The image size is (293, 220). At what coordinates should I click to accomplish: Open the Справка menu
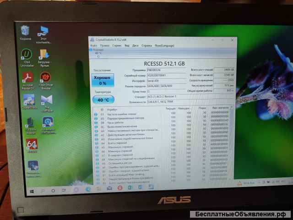(x=146, y=45)
